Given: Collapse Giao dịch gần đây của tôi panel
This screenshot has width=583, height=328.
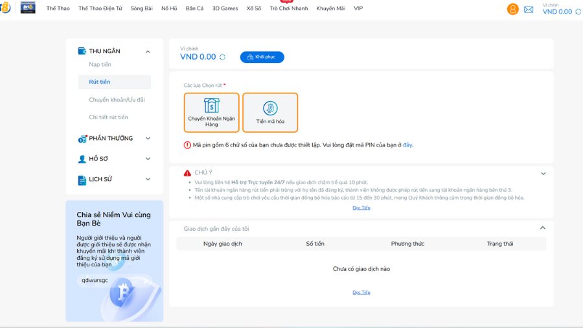Looking at the screenshot, I should [543, 228].
